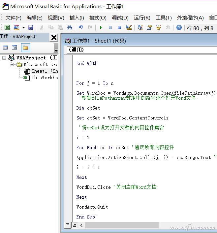
Task: Click on 'Set ccSet = WordDoc.ContentControls' line
Action: 122,118
